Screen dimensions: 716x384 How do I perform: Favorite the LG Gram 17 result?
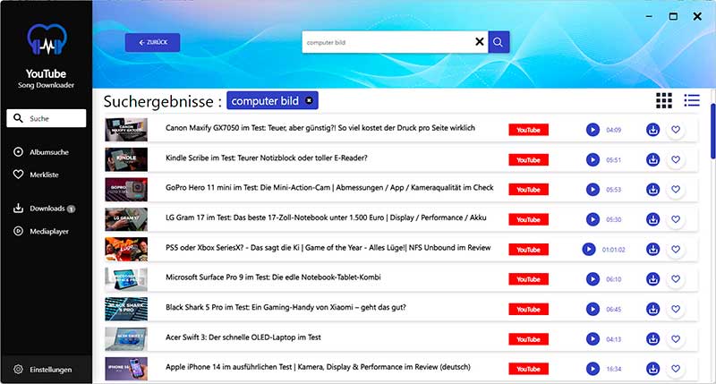pyautogui.click(x=676, y=219)
